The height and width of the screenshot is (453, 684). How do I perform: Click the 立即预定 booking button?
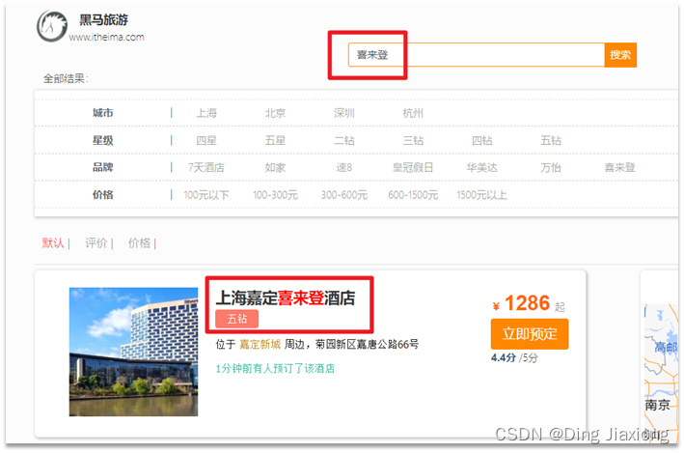[530, 334]
